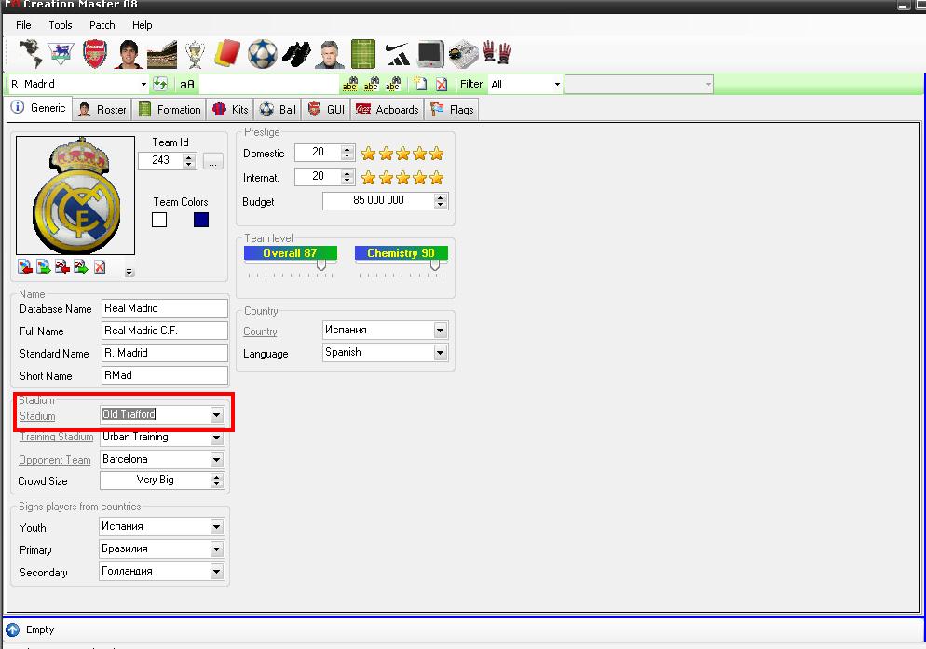
Task: Open the Managers editor face icon
Action: [330, 54]
